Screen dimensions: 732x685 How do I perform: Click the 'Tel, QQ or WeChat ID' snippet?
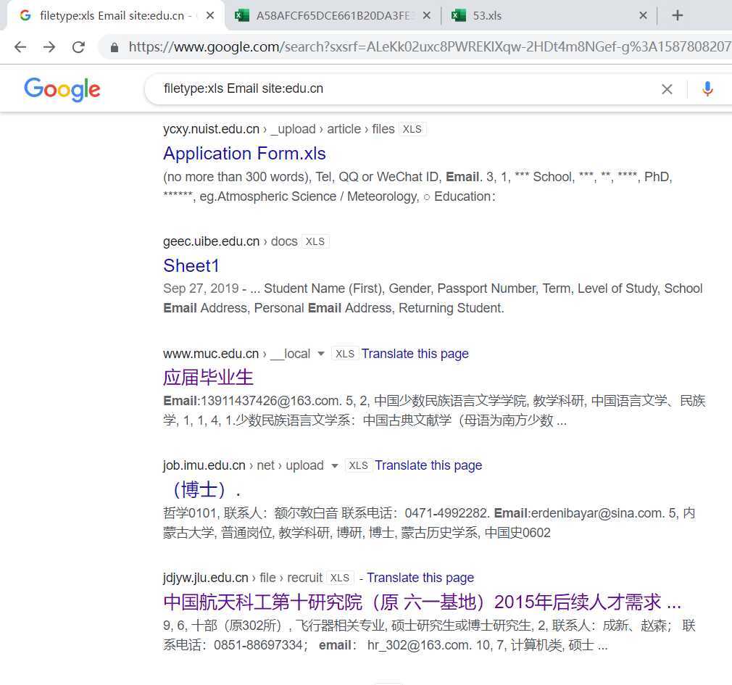coord(377,177)
